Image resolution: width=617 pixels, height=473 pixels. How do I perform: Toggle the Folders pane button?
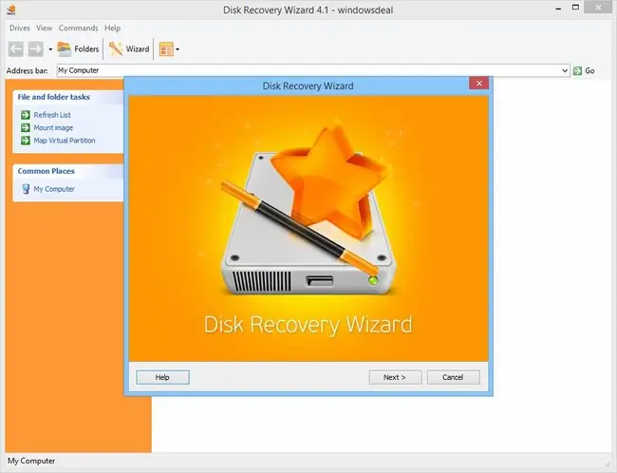click(x=78, y=49)
